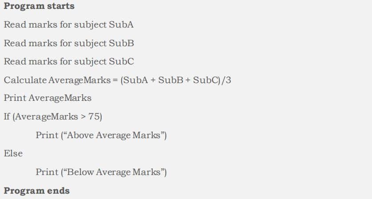Click the 'If (AverageMarks > 75)' condition line

tap(52, 116)
